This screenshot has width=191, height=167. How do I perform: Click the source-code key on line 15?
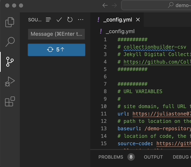(134, 144)
